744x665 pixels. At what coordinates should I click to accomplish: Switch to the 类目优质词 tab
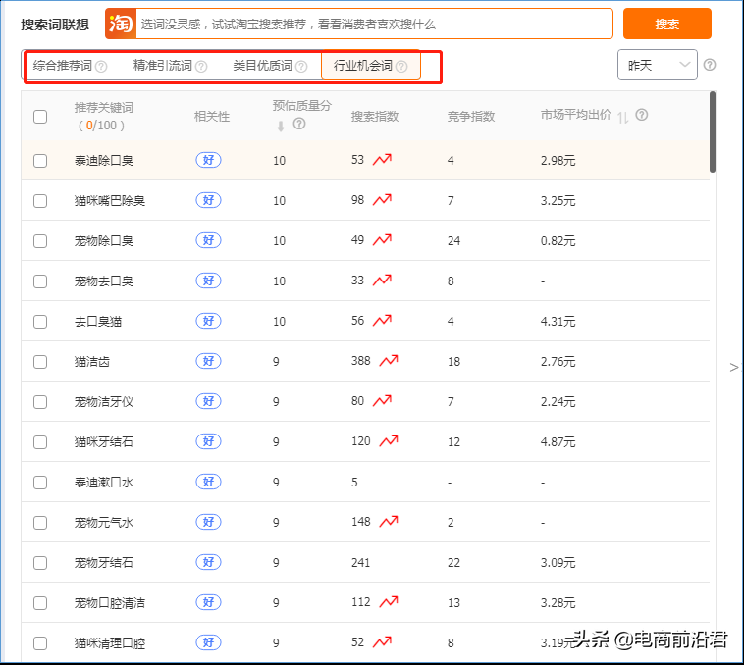[x=262, y=66]
